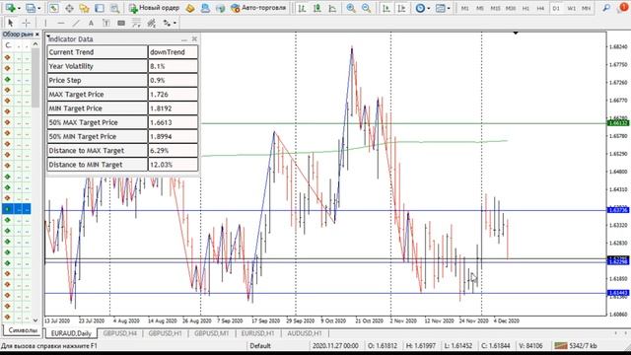The width and height of the screenshot is (631, 355).
Task: Select the crosshair tool
Action: pos(27,23)
